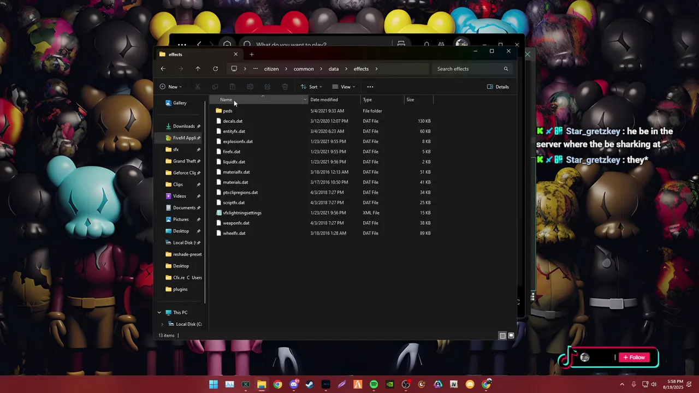Expand Local Disk (C:) under This PC
The width and height of the screenshot is (699, 393).
click(162, 324)
